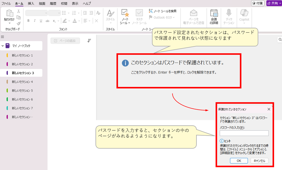Viewport: 282px width, 170px height.
Task: Select the Format Painter brush icon
Action: click(x=19, y=24)
